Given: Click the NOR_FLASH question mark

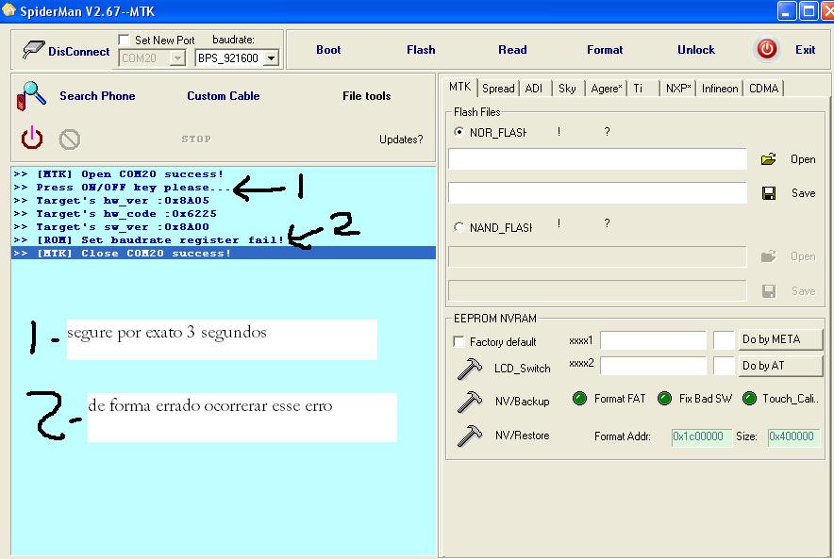Looking at the screenshot, I should click(607, 132).
